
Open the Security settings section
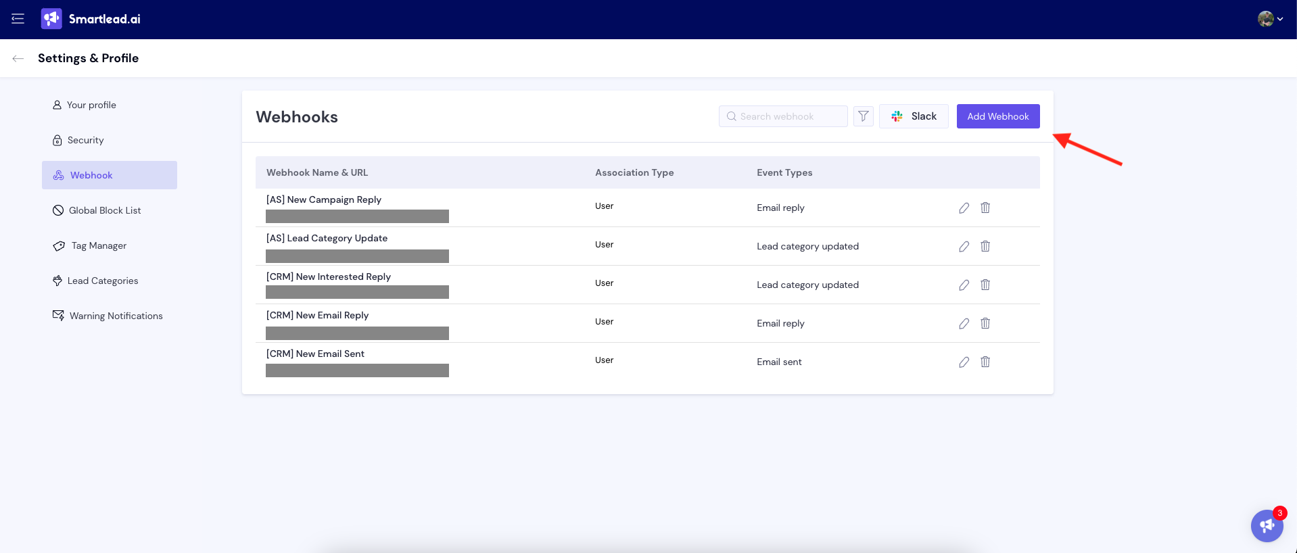pos(85,140)
